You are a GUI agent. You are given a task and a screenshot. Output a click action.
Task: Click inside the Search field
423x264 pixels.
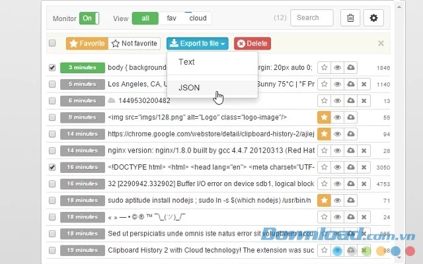pos(311,18)
